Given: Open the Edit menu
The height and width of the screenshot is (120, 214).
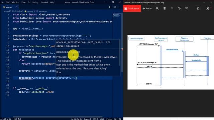Looking at the screenshot, I should coord(7,2).
